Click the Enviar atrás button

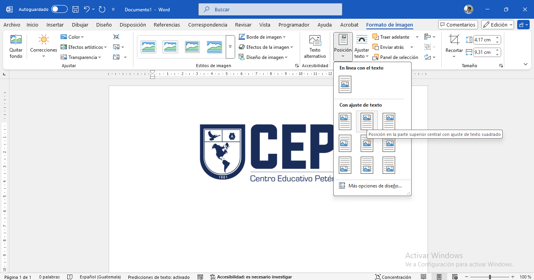click(x=388, y=47)
